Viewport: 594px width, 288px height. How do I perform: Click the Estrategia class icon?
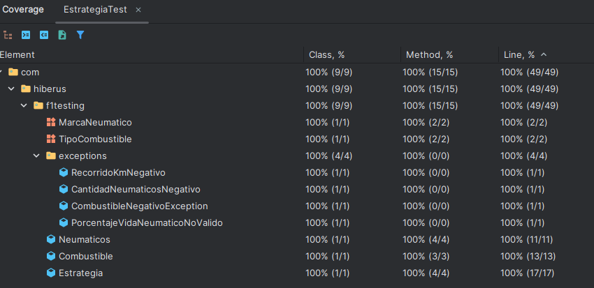pos(50,273)
